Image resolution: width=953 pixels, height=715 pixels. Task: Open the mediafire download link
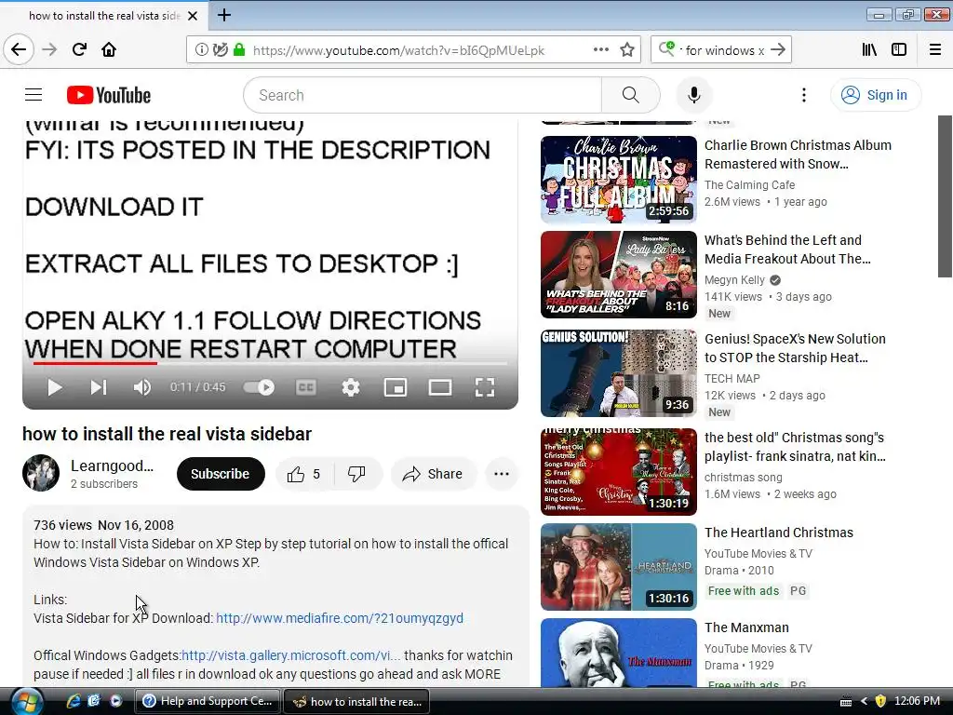[x=339, y=618]
